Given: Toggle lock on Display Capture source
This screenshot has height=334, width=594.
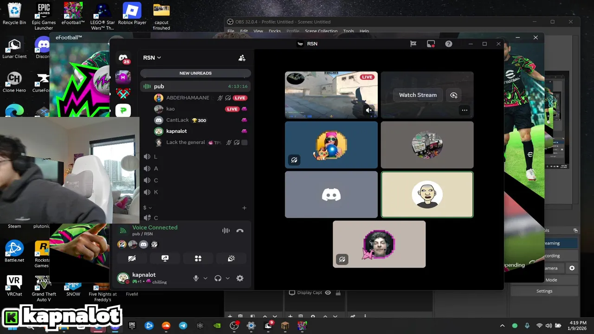Looking at the screenshot, I should click(338, 293).
